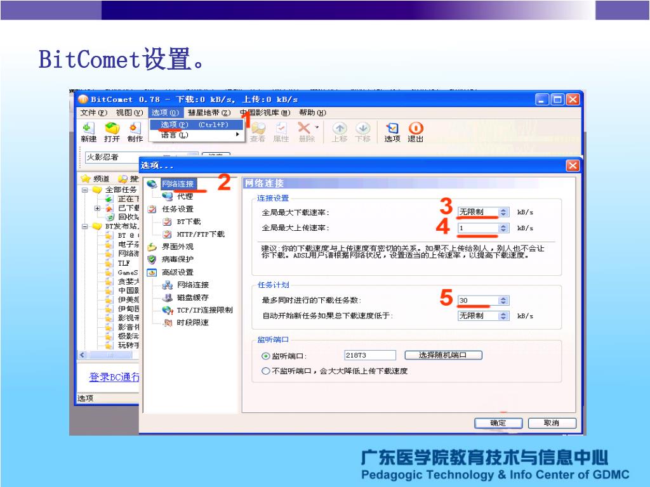
Task: Open the 中国影视库(M) menu
Action: tap(265, 113)
